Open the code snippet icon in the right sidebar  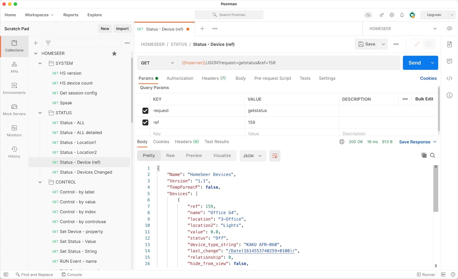(449, 78)
